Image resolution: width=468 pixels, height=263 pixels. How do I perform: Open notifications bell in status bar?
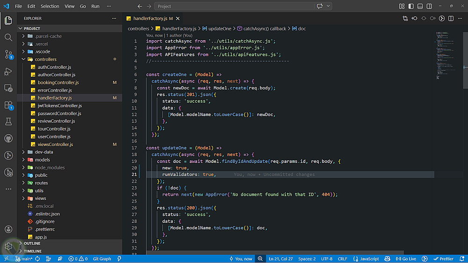461,259
